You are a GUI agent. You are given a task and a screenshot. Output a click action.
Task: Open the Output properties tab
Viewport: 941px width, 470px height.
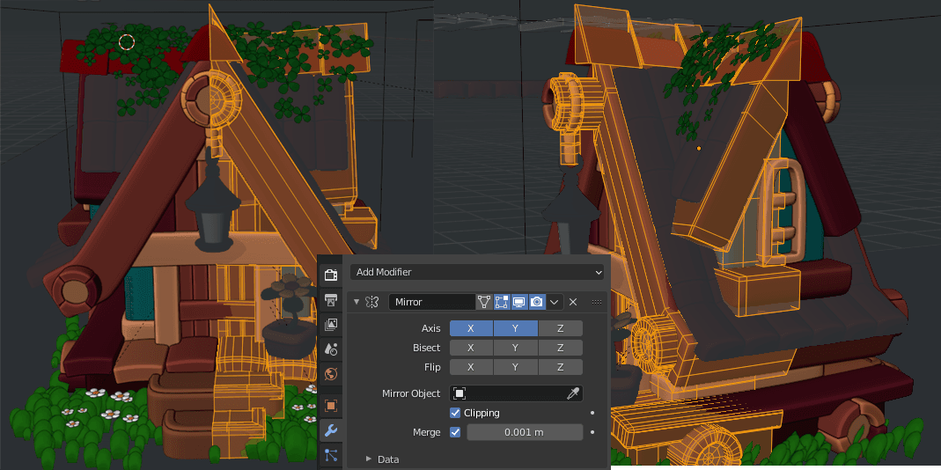pos(331,300)
